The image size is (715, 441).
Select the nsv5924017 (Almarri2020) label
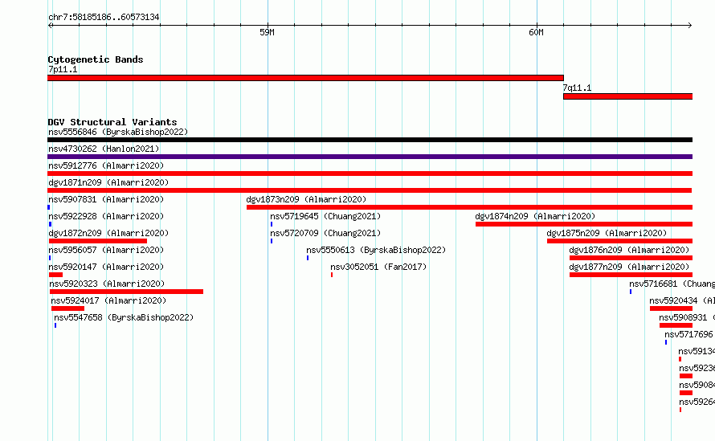tap(108, 301)
